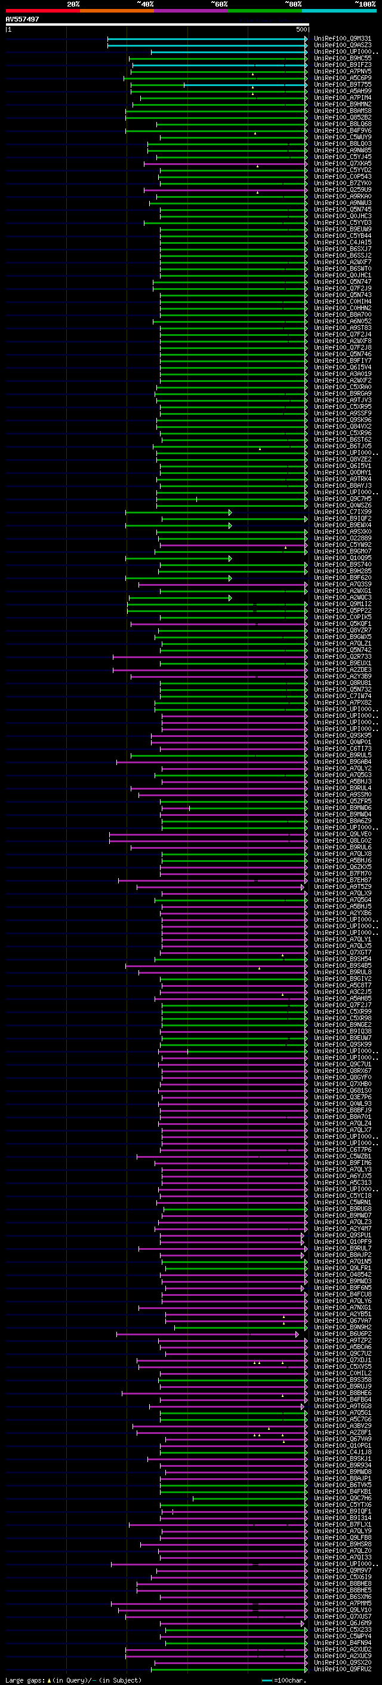This screenshot has height=1685, width=382.
Task: Pick the UniRef100_C0P543 row label
Action: pyautogui.click(x=342, y=176)
